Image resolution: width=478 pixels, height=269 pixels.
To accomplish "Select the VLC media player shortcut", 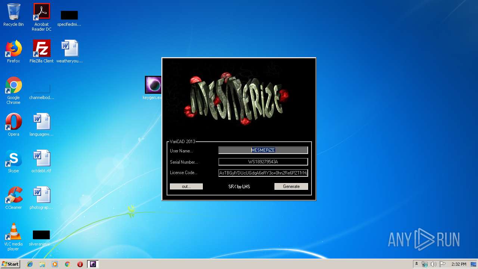I will tap(13, 237).
